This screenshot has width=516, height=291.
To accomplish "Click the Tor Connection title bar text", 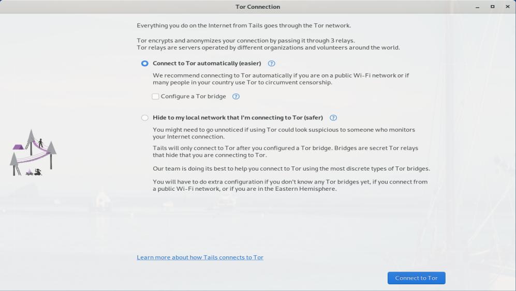I will coord(258,7).
